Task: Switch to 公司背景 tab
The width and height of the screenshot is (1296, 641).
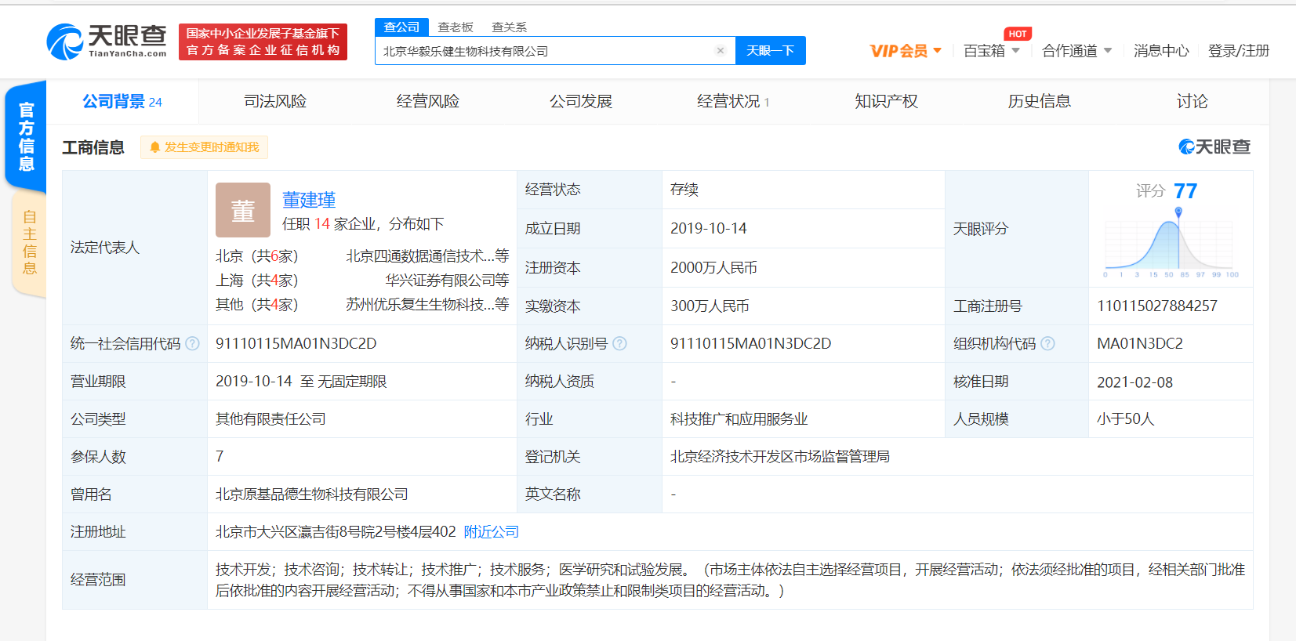Action: (122, 101)
